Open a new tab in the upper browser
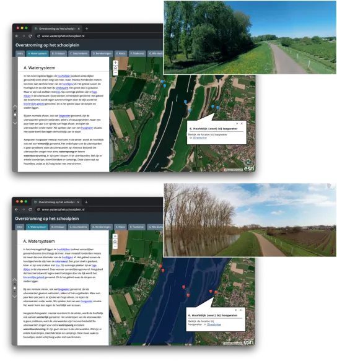337x361 pixels. coord(87,28)
